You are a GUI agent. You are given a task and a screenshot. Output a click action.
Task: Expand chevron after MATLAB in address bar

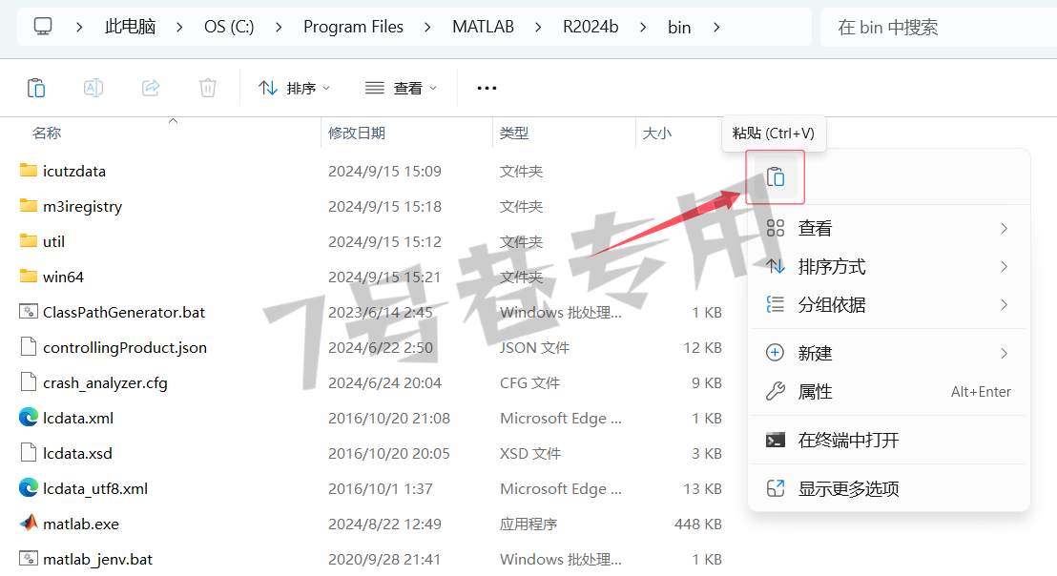tap(538, 27)
